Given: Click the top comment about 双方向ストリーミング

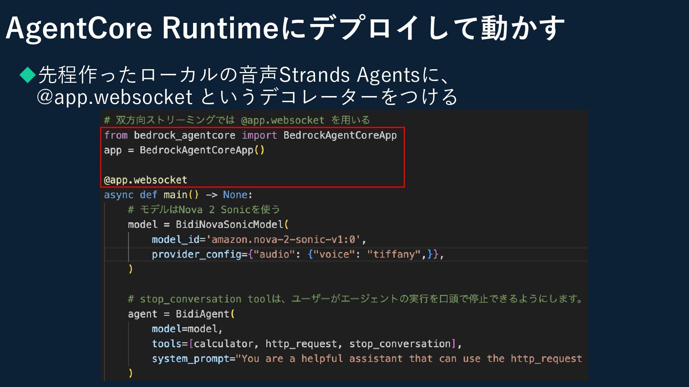Looking at the screenshot, I should point(237,120).
